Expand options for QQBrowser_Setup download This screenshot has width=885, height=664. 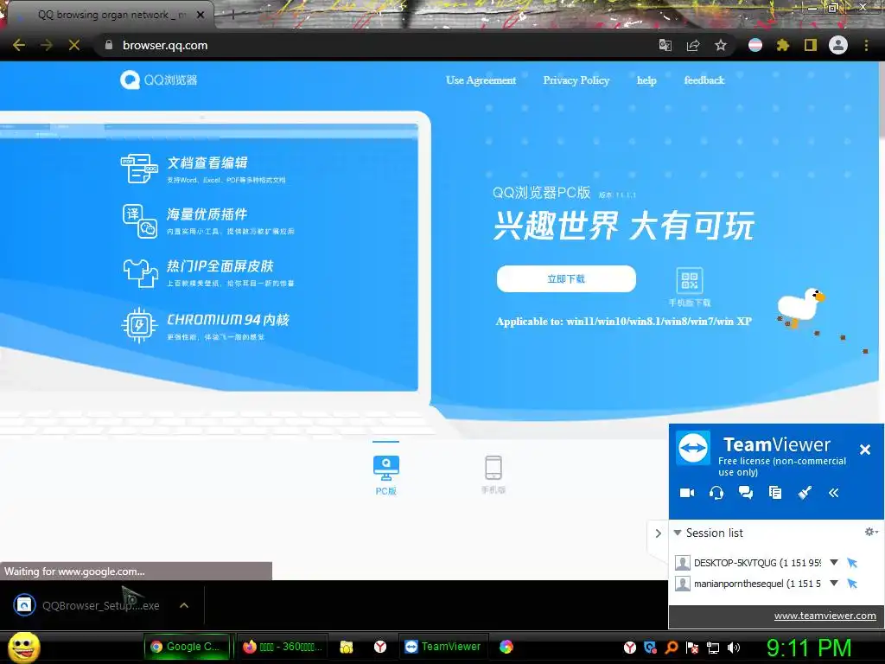pos(183,605)
